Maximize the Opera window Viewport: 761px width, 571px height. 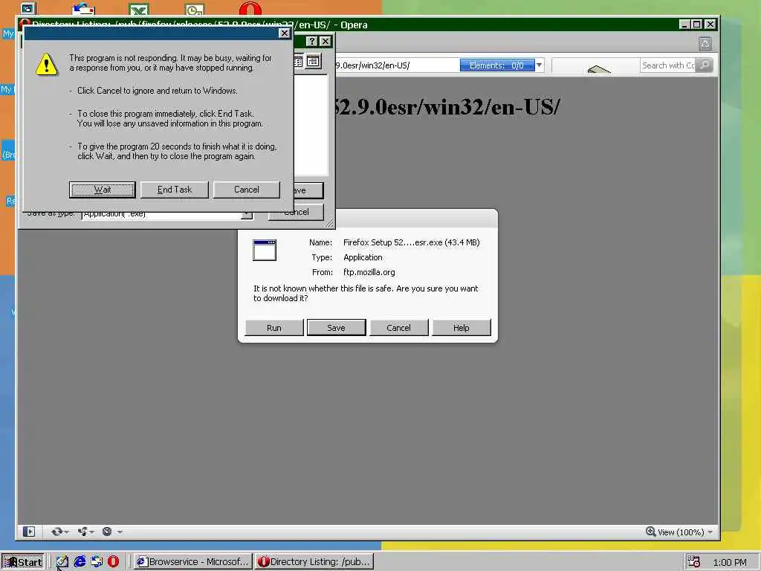pos(697,25)
